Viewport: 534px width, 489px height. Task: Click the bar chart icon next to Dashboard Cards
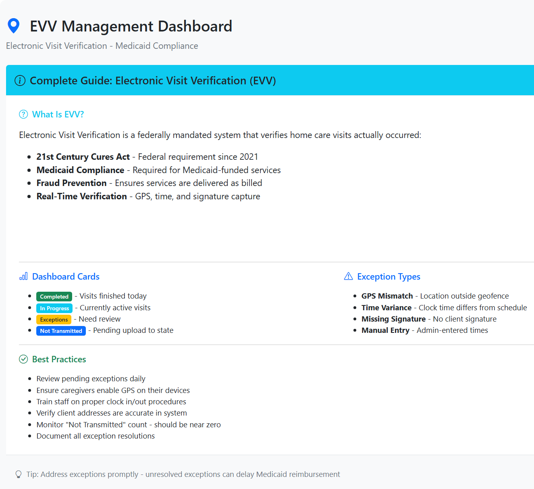click(x=23, y=276)
